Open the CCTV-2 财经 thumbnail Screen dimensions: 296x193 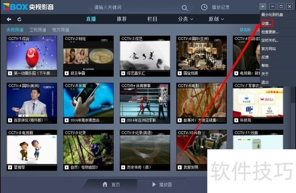[x=88, y=56]
